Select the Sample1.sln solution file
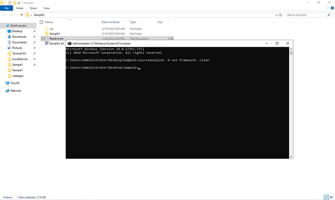335x200 pixels. [56, 44]
